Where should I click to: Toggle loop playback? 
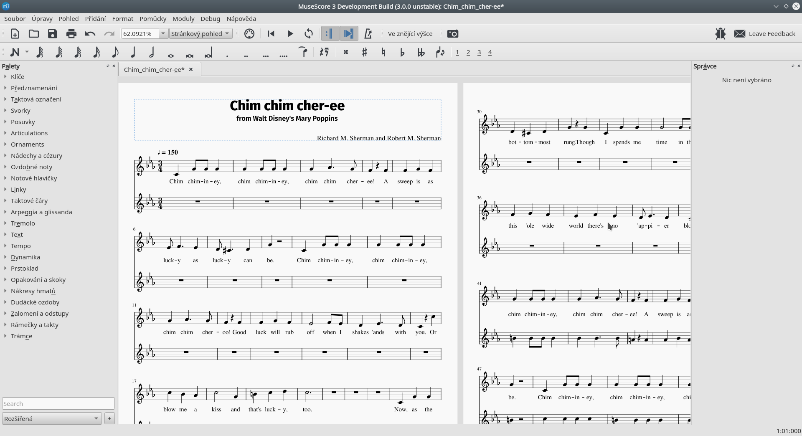point(309,34)
